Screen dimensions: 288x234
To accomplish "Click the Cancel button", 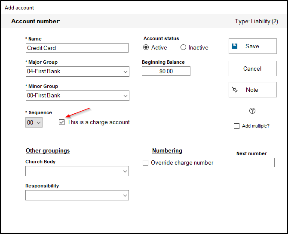I will pyautogui.click(x=252, y=69).
